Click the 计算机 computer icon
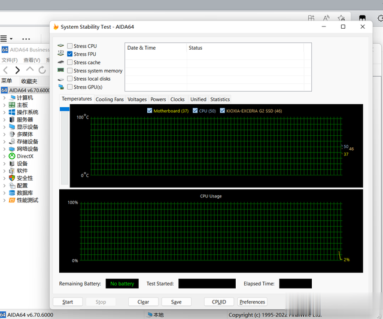383x319 pixels. coord(12,98)
